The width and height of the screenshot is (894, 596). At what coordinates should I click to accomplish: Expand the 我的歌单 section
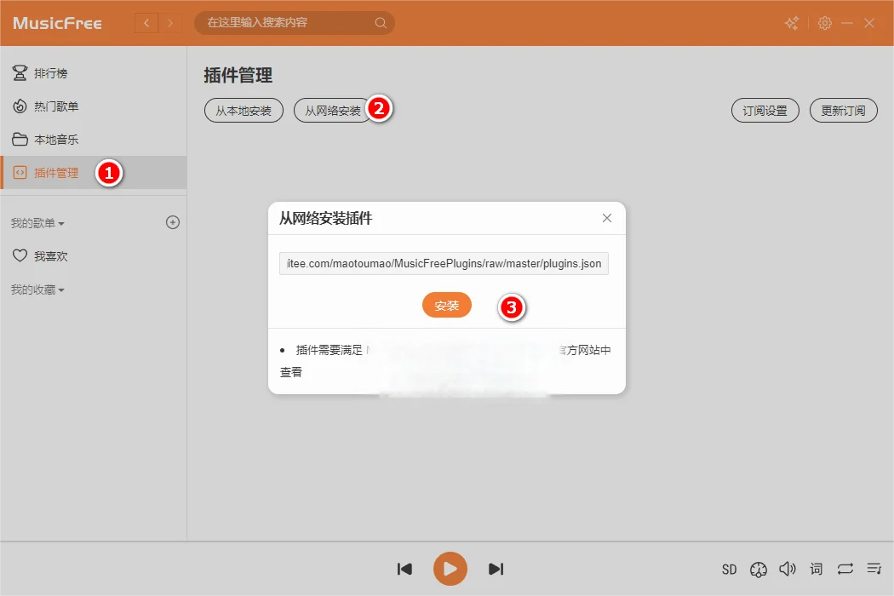pos(37,223)
